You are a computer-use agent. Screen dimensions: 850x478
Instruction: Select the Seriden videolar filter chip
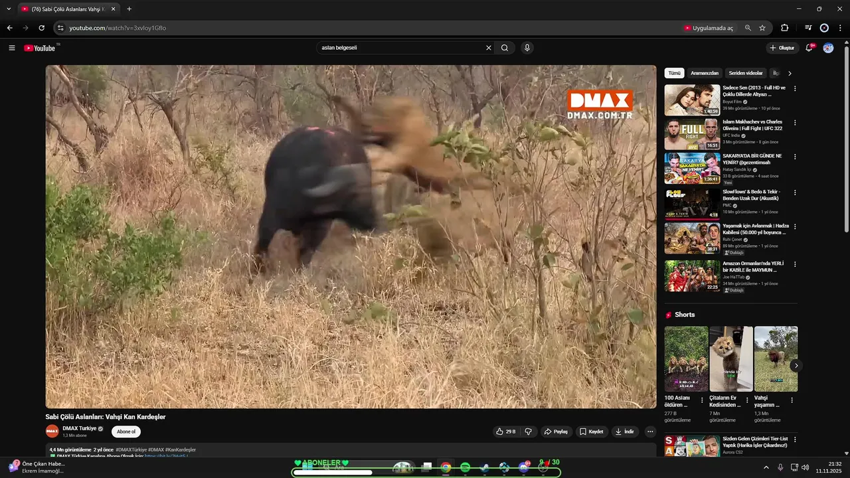(746, 73)
